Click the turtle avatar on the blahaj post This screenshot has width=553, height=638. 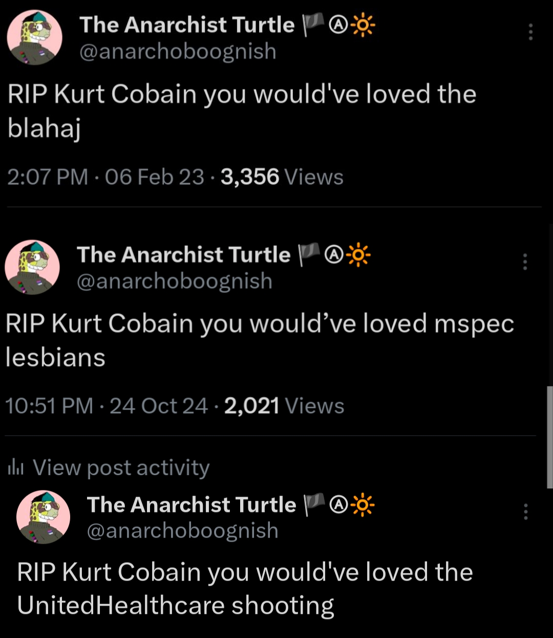pos(35,37)
